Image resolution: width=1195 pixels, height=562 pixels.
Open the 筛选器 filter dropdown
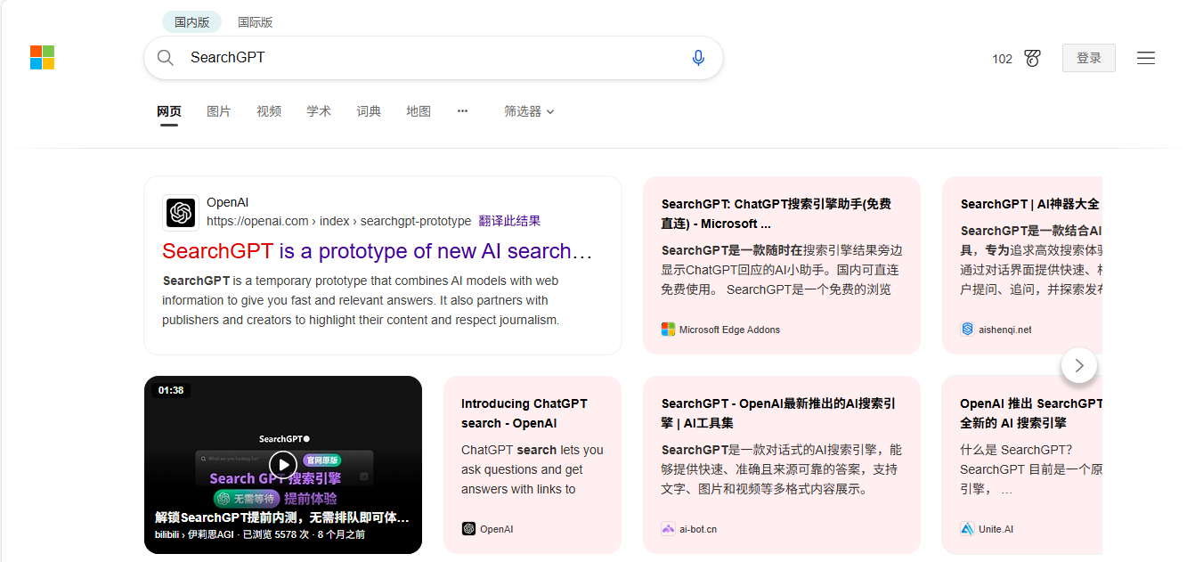tap(529, 111)
